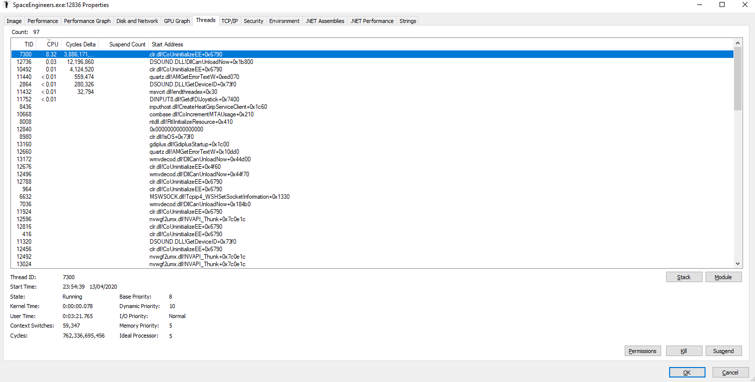Switch to the Performance Graph tab
This screenshot has width=755, height=382.
(x=87, y=21)
